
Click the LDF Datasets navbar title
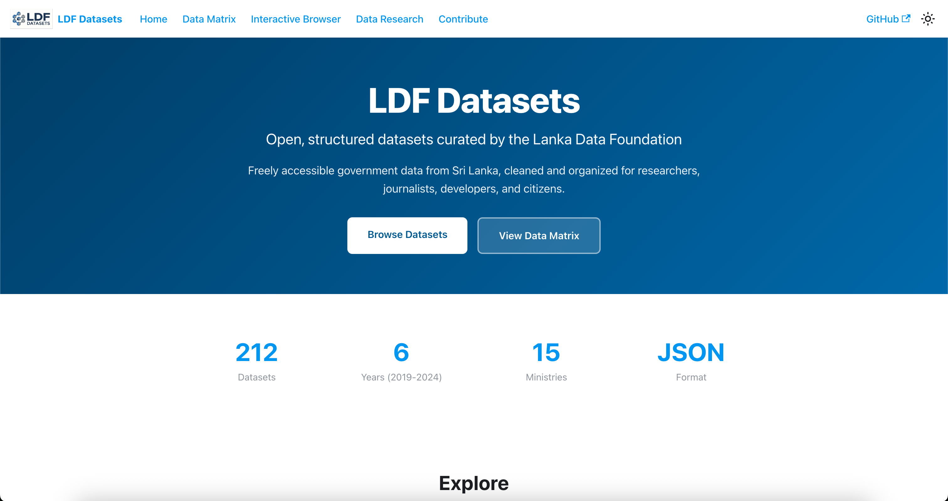[90, 19]
